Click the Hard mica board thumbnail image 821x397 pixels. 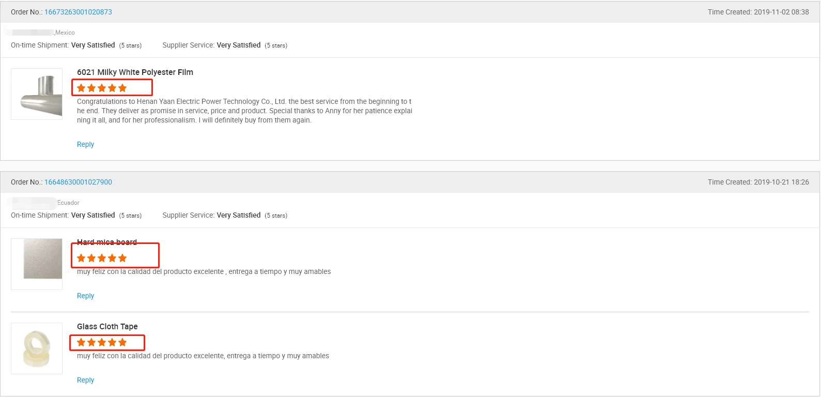point(36,263)
